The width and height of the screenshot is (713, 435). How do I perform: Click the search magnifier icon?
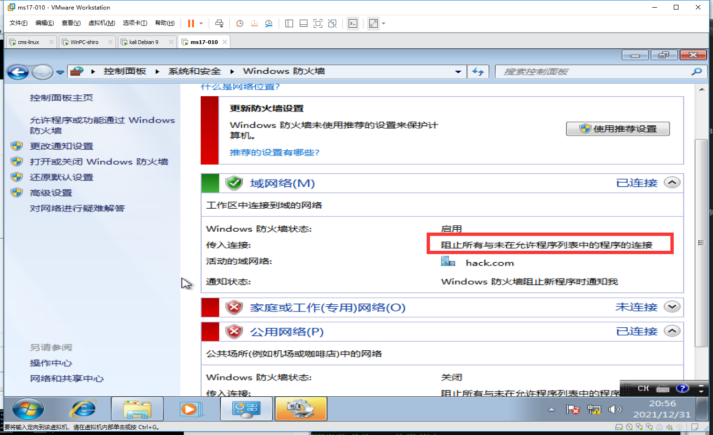pos(697,72)
